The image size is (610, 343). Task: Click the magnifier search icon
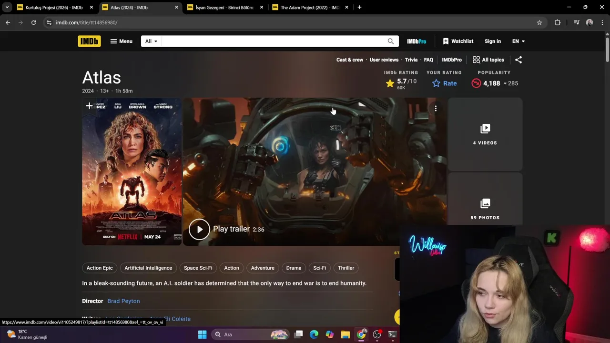tap(391, 41)
